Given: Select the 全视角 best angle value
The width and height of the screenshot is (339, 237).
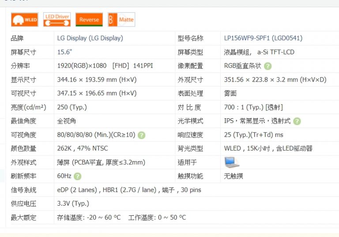Looking at the screenshot, I should click(66, 121).
